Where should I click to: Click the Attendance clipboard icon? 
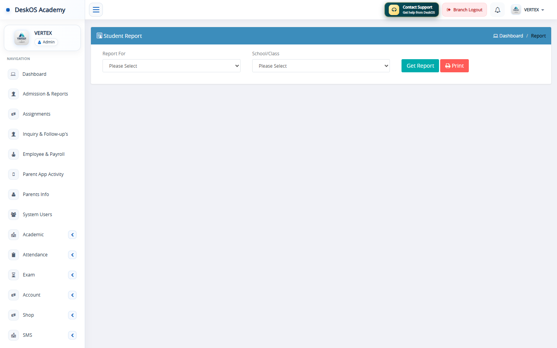pyautogui.click(x=14, y=255)
